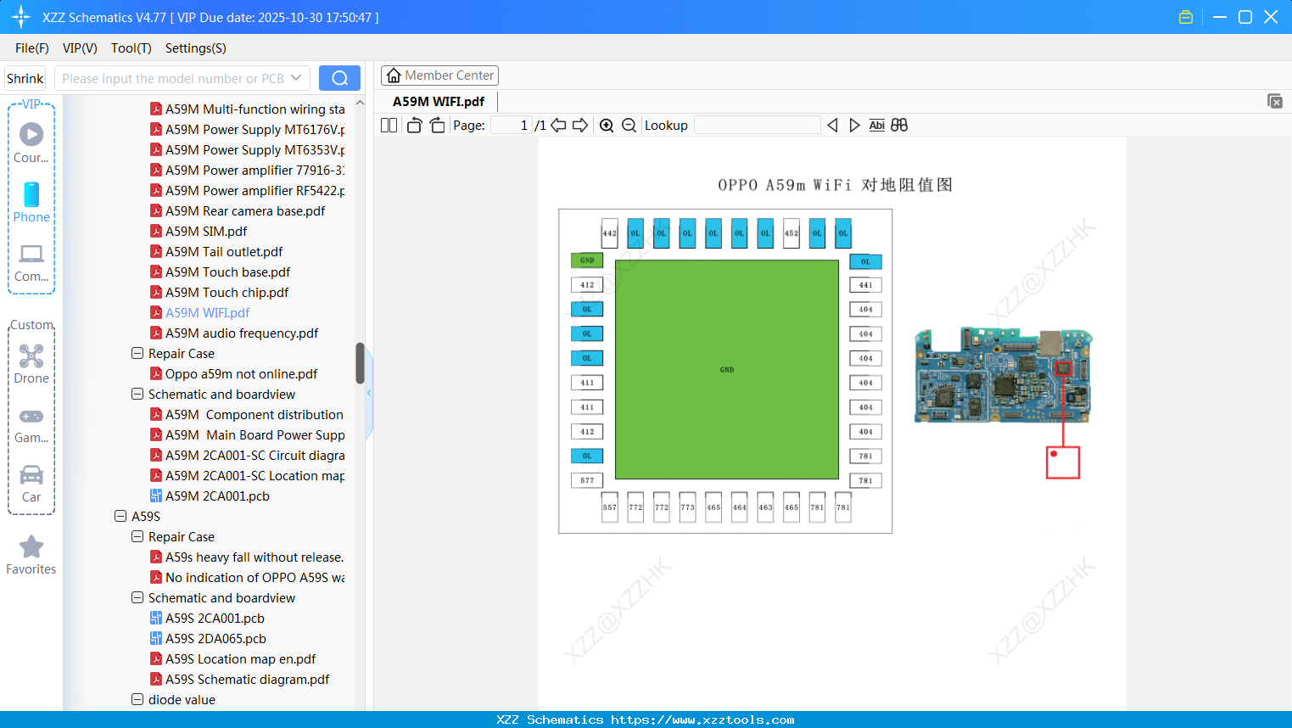Click the yellow briefcase icon in title bar
The image size is (1292, 728).
pyautogui.click(x=1185, y=16)
